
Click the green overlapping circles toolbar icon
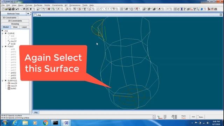(54, 9)
